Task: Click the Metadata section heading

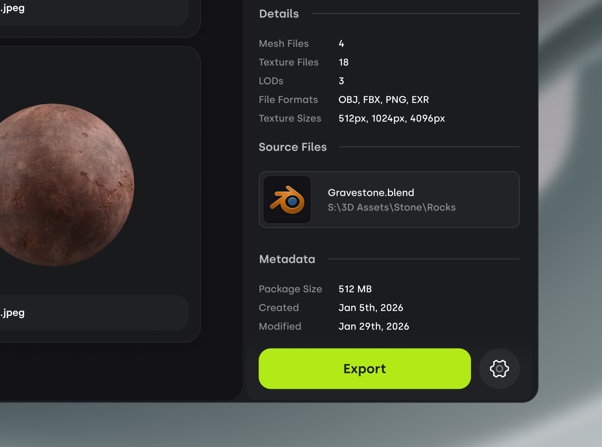Action: 287,259
